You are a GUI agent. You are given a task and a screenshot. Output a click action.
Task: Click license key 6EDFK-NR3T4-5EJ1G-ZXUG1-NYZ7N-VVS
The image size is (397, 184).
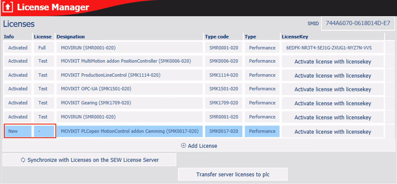coord(333,48)
